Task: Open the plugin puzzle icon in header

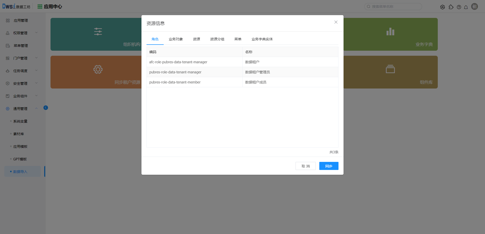Action: point(451,7)
